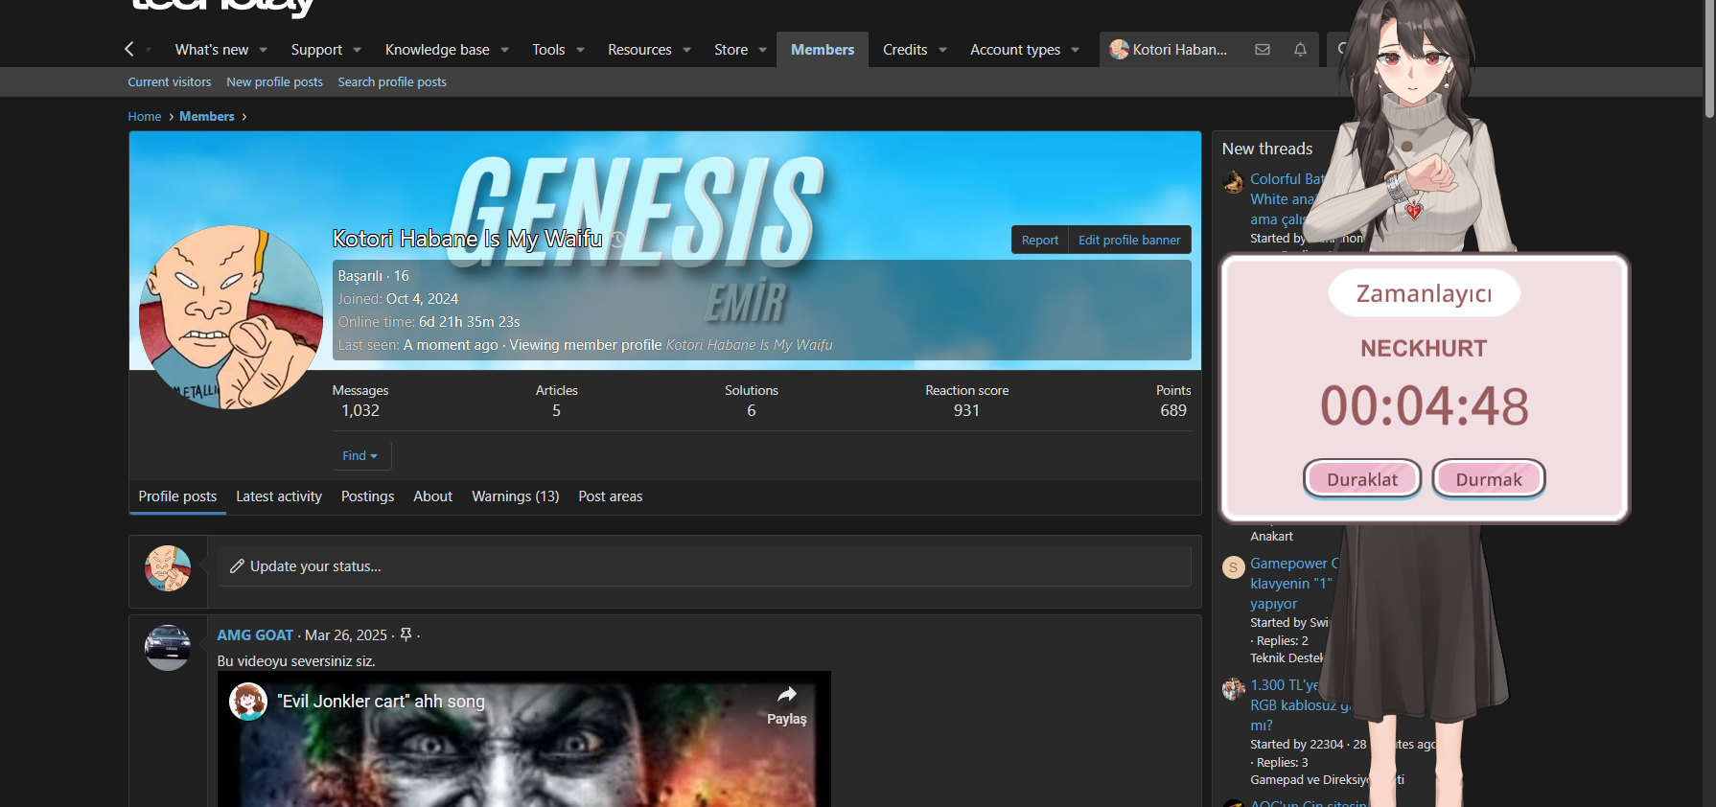Image resolution: width=1716 pixels, height=807 pixels.
Task: Open the Store menu
Action: point(730,50)
